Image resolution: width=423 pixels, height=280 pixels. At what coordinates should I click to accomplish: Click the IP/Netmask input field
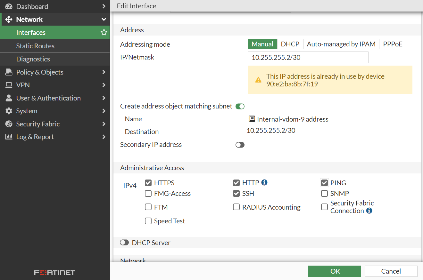click(x=308, y=58)
